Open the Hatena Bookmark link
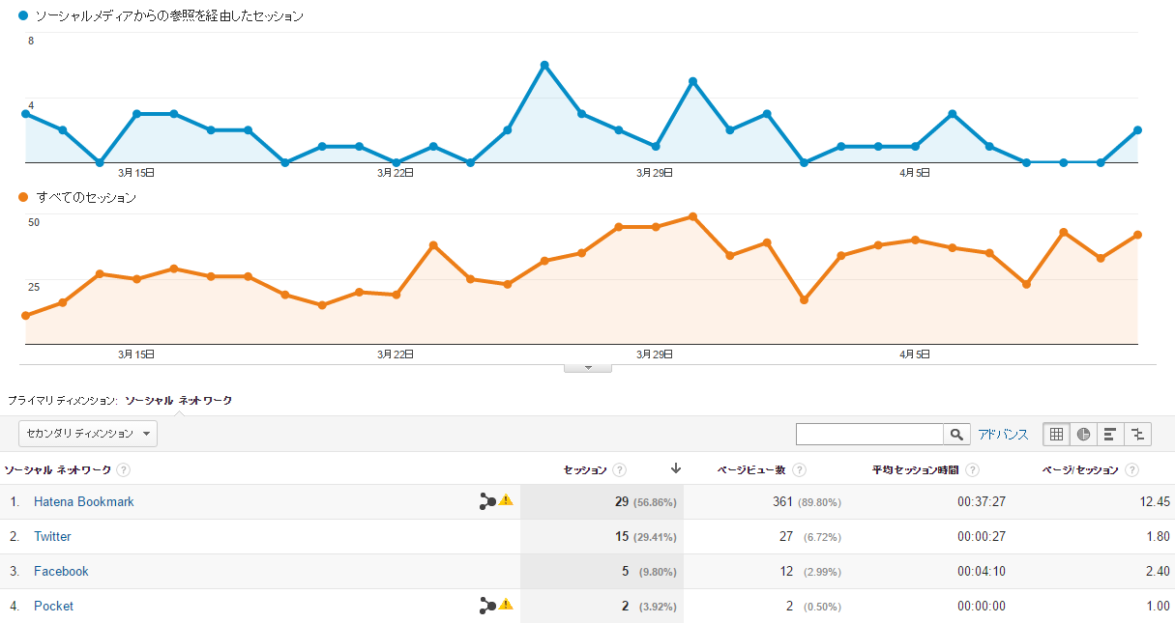1175x623 pixels. (84, 502)
